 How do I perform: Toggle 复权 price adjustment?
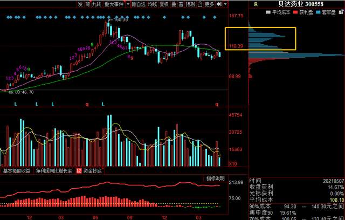[x=164, y=4]
